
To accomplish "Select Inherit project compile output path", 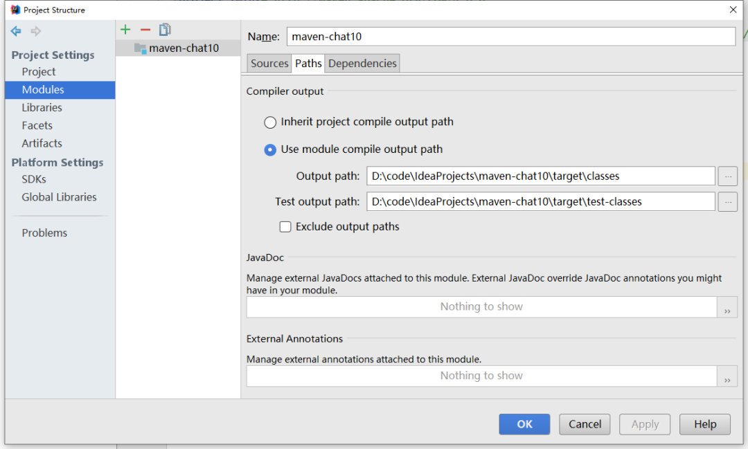I will [270, 122].
